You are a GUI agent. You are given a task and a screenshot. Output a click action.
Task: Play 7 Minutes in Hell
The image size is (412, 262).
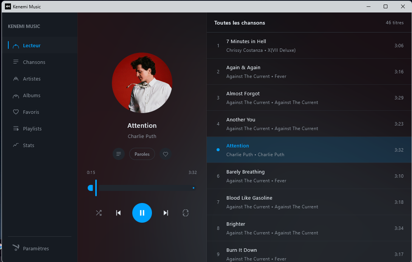[246, 42]
